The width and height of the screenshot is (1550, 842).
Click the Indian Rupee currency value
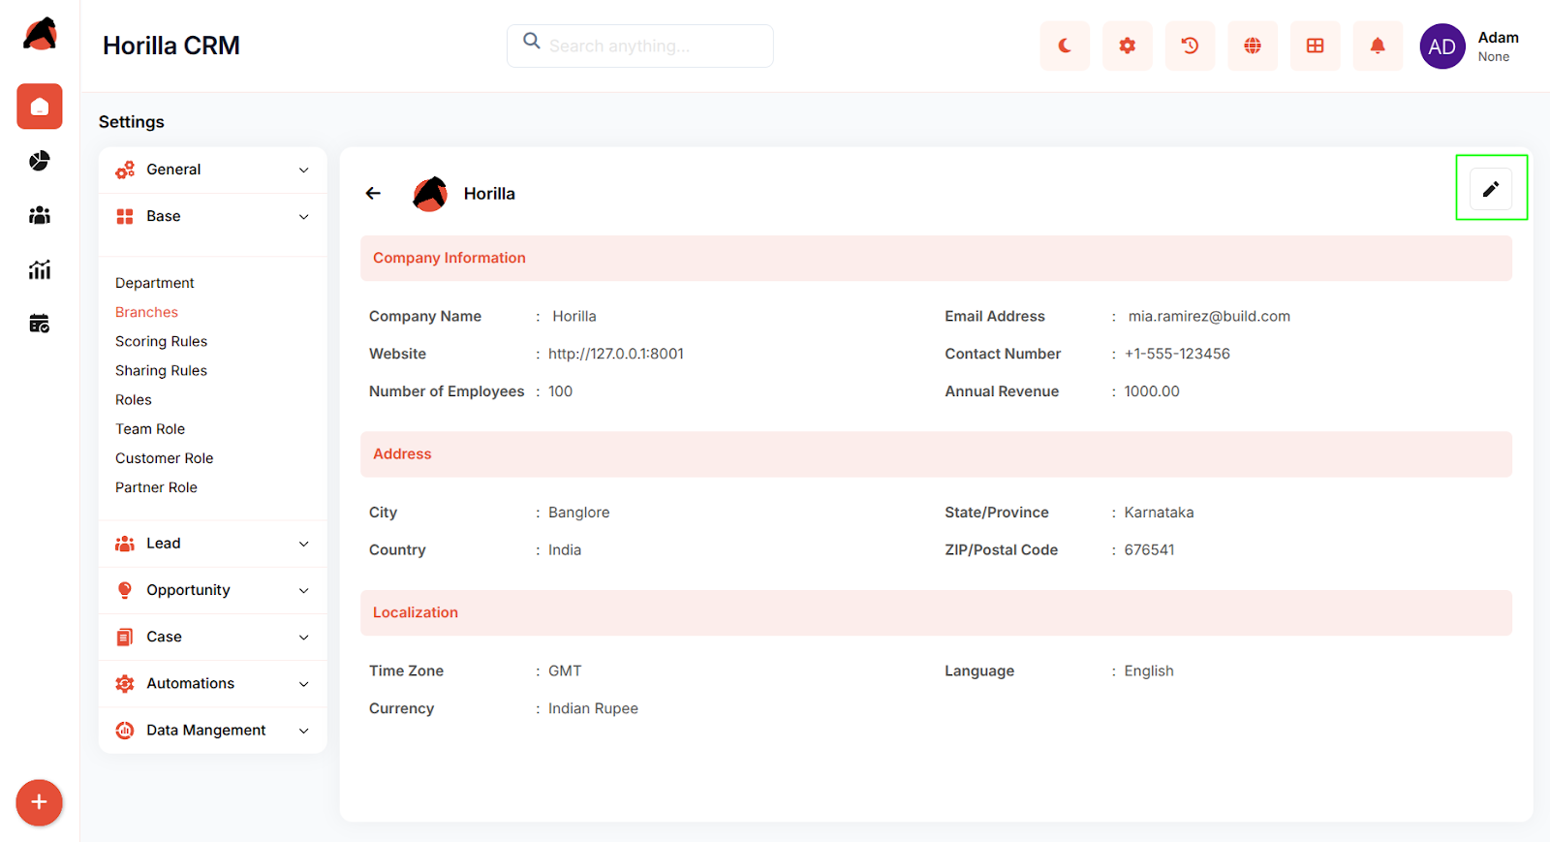click(593, 708)
